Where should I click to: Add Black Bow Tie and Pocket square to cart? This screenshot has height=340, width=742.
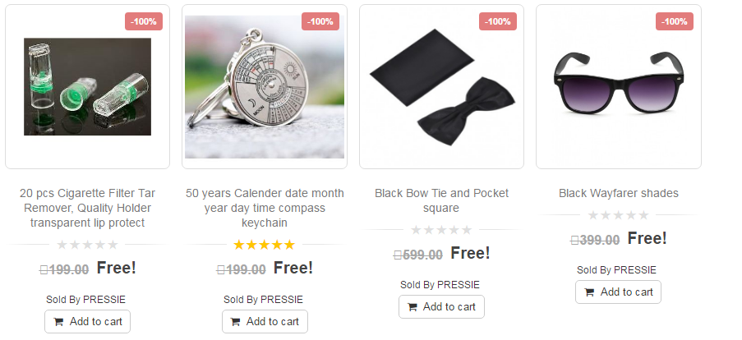(x=441, y=307)
